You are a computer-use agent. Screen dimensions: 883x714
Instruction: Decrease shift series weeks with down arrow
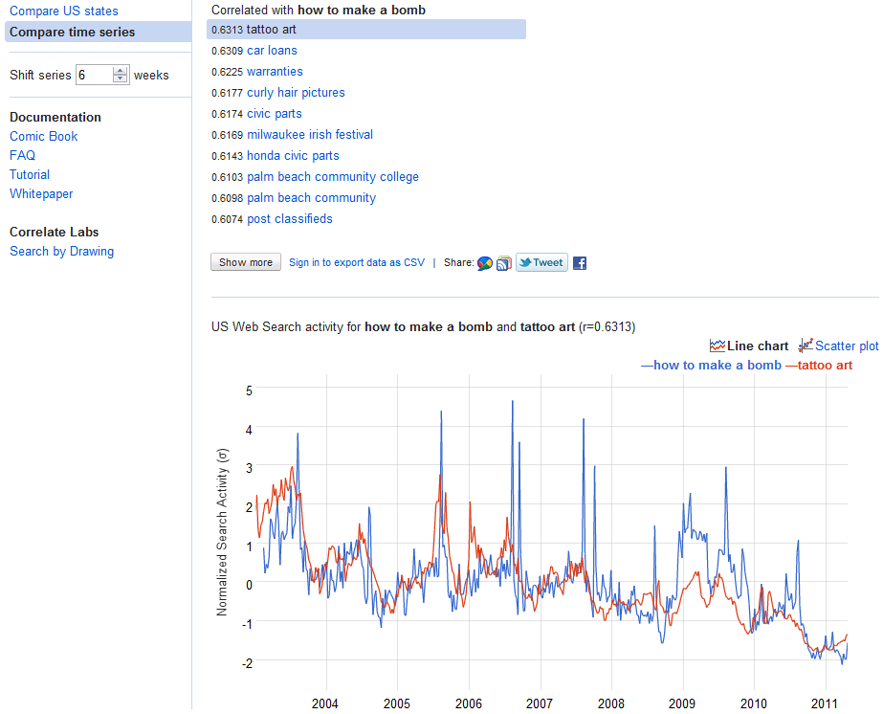pos(120,79)
